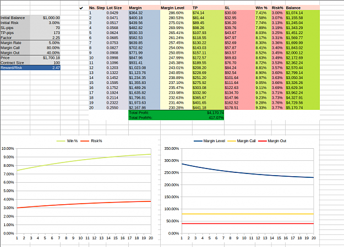
Task: Select balance cell $3,050.34
Action: pos(303,77)
